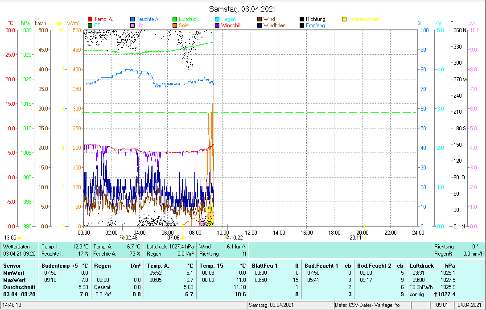The width and height of the screenshot is (486, 310).
Task: Toggle the ET series legend entry
Action: click(x=97, y=26)
